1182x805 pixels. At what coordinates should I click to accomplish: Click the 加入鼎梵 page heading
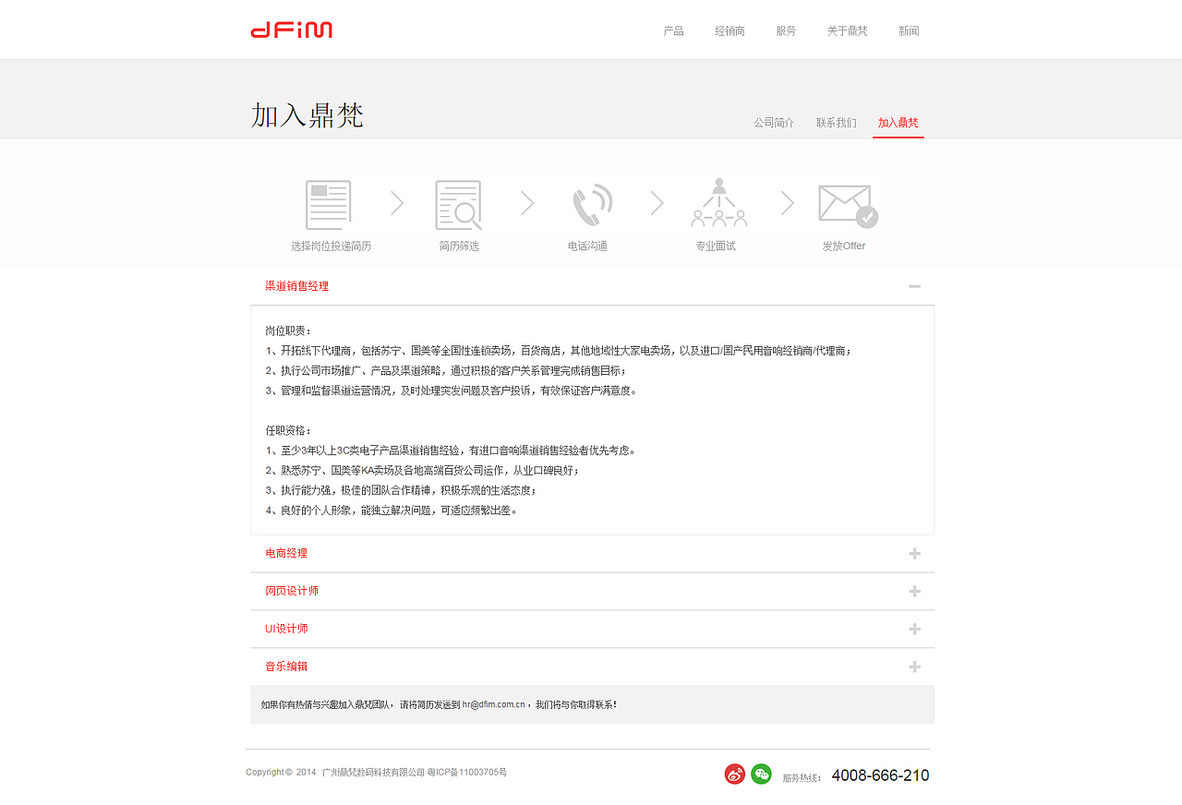pos(308,115)
